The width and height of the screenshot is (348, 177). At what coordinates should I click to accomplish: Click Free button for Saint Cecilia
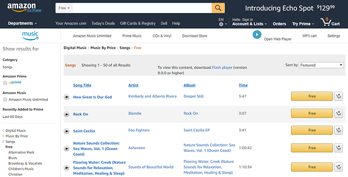(312, 130)
